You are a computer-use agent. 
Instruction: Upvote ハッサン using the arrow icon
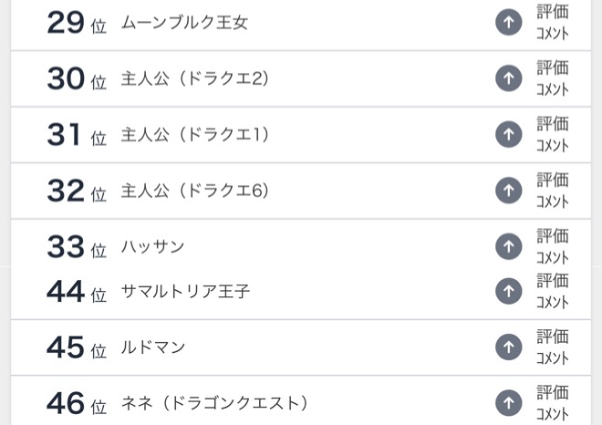tap(508, 246)
